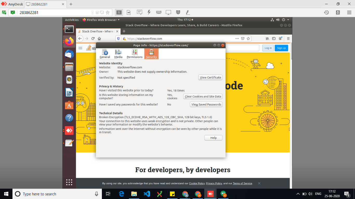Click the Help button in Page Info
The image size is (355, 199).
pyautogui.click(x=213, y=138)
